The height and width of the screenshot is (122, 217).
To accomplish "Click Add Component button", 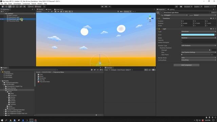I will coord(186,65).
